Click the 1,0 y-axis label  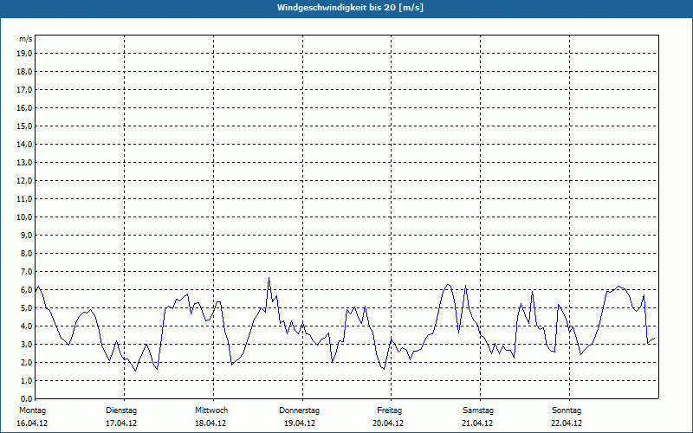[26, 380]
